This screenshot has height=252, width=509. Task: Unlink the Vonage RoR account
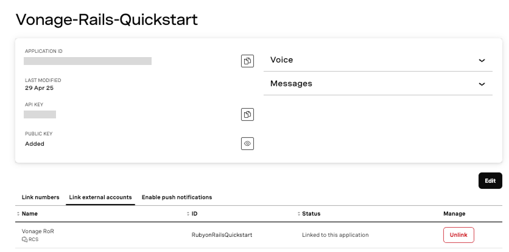point(458,235)
